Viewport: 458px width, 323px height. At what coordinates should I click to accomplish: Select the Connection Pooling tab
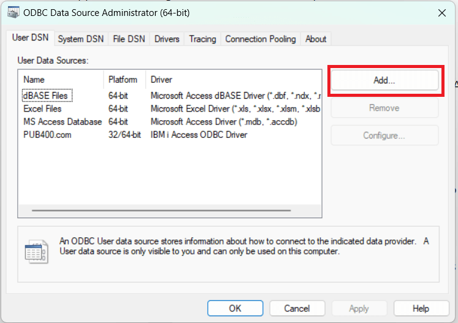[260, 39]
